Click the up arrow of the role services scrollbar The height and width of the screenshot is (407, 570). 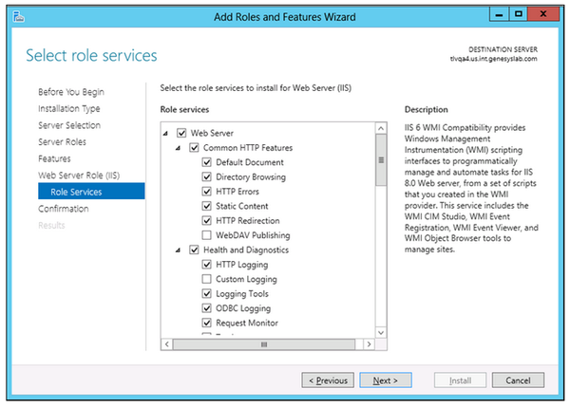pos(381,128)
